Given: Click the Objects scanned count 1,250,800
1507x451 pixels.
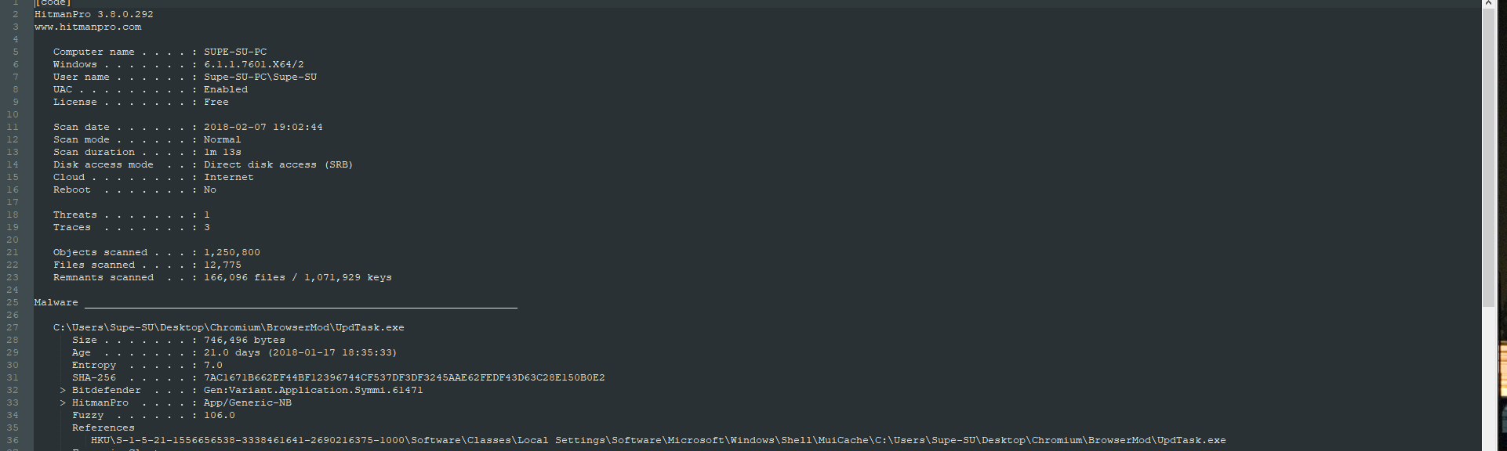Looking at the screenshot, I should [232, 252].
